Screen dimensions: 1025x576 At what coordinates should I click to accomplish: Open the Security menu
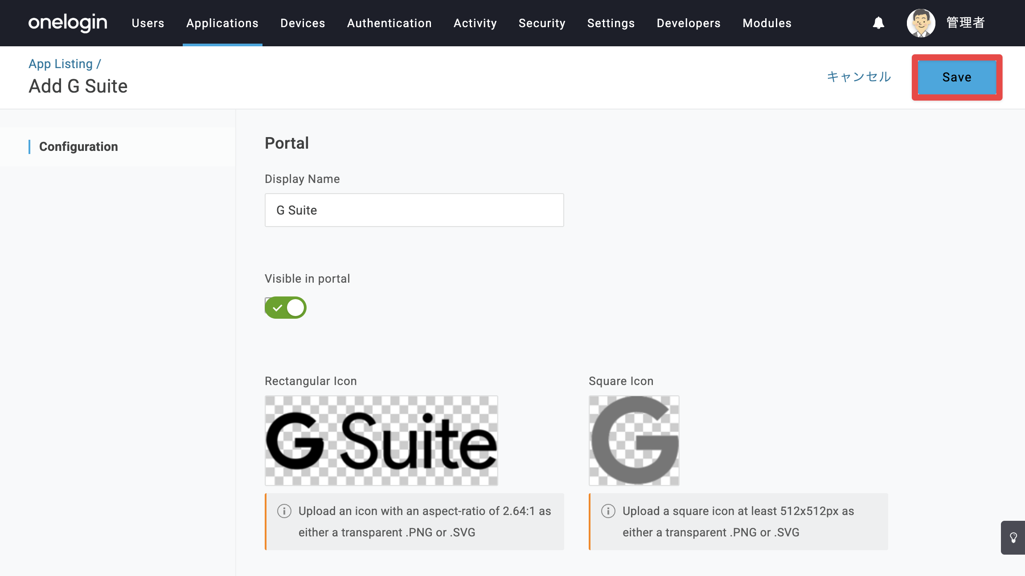click(x=542, y=23)
